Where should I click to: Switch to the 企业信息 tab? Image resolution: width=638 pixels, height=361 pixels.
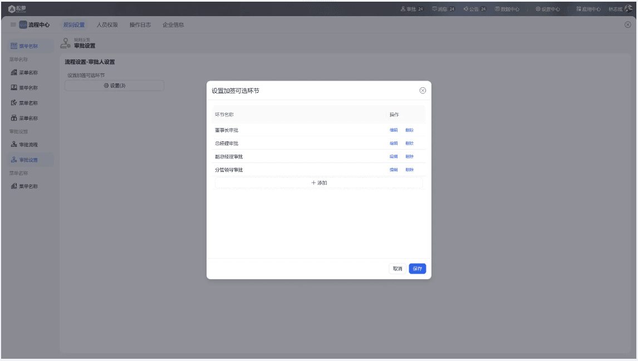tap(173, 25)
